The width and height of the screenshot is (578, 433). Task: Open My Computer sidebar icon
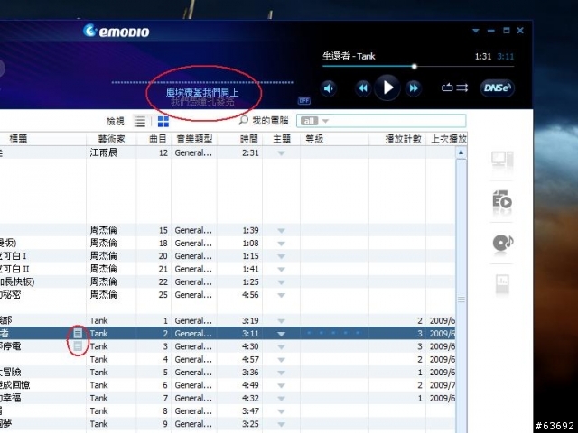tap(502, 161)
